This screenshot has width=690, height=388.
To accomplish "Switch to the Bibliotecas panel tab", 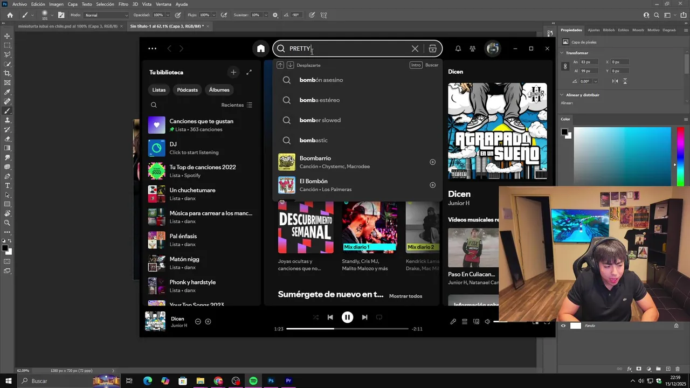I will 609,30.
